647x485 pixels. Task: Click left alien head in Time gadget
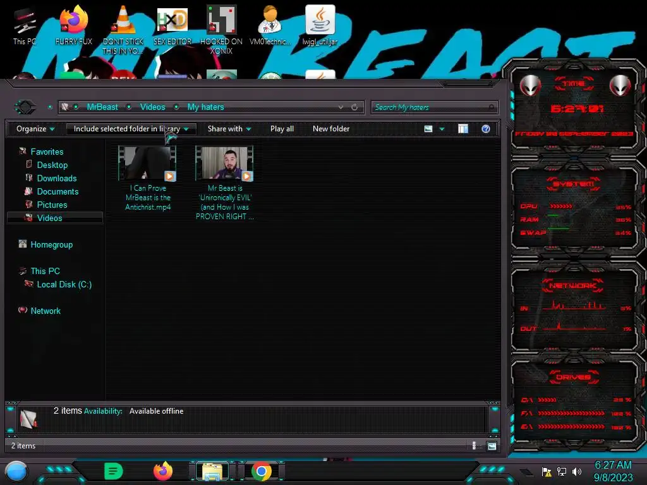coord(530,85)
